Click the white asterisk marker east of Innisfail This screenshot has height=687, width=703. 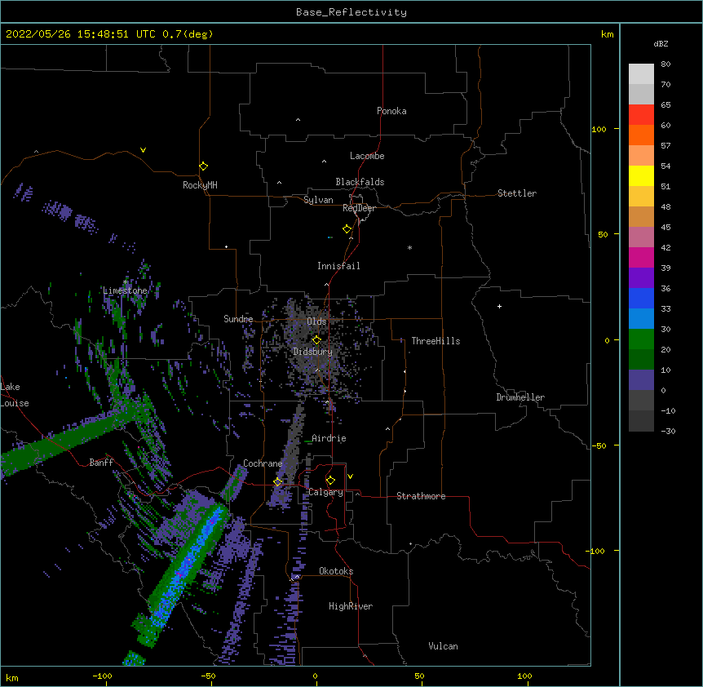[x=409, y=247]
